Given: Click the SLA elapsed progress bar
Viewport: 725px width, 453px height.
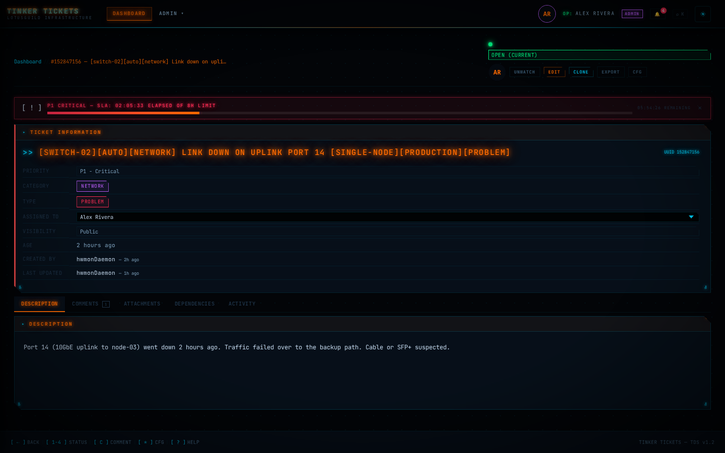Looking at the screenshot, I should pos(340,113).
